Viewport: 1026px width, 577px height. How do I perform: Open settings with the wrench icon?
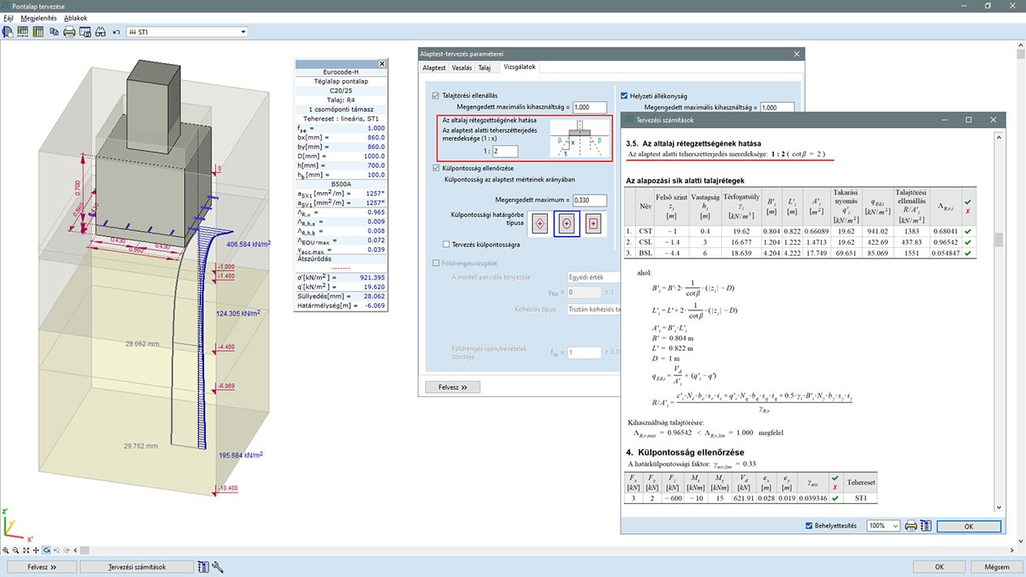tap(218, 567)
